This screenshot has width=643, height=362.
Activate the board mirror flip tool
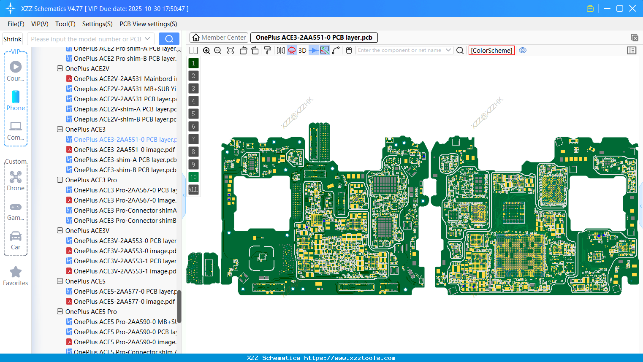pos(280,50)
